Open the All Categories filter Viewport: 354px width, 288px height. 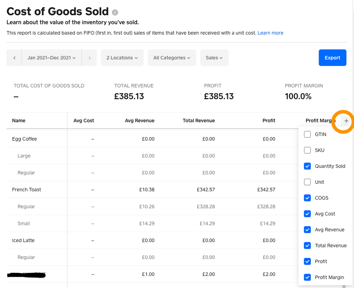pyautogui.click(x=172, y=58)
